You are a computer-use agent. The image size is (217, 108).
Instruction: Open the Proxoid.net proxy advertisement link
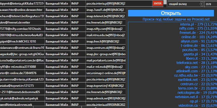176,19
